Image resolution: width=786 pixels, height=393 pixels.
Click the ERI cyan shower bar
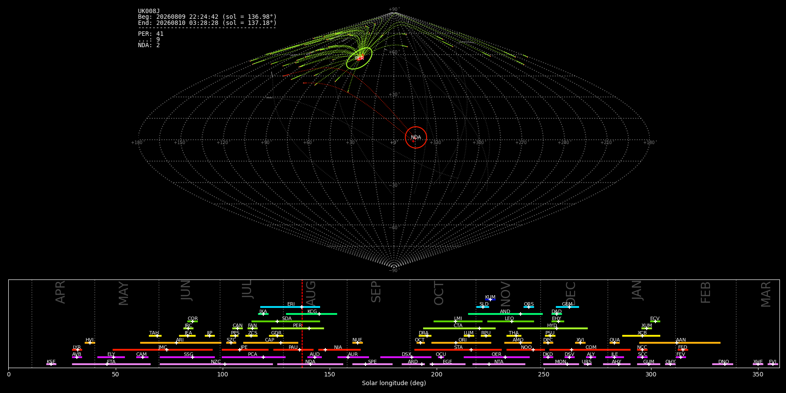pyautogui.click(x=290, y=307)
